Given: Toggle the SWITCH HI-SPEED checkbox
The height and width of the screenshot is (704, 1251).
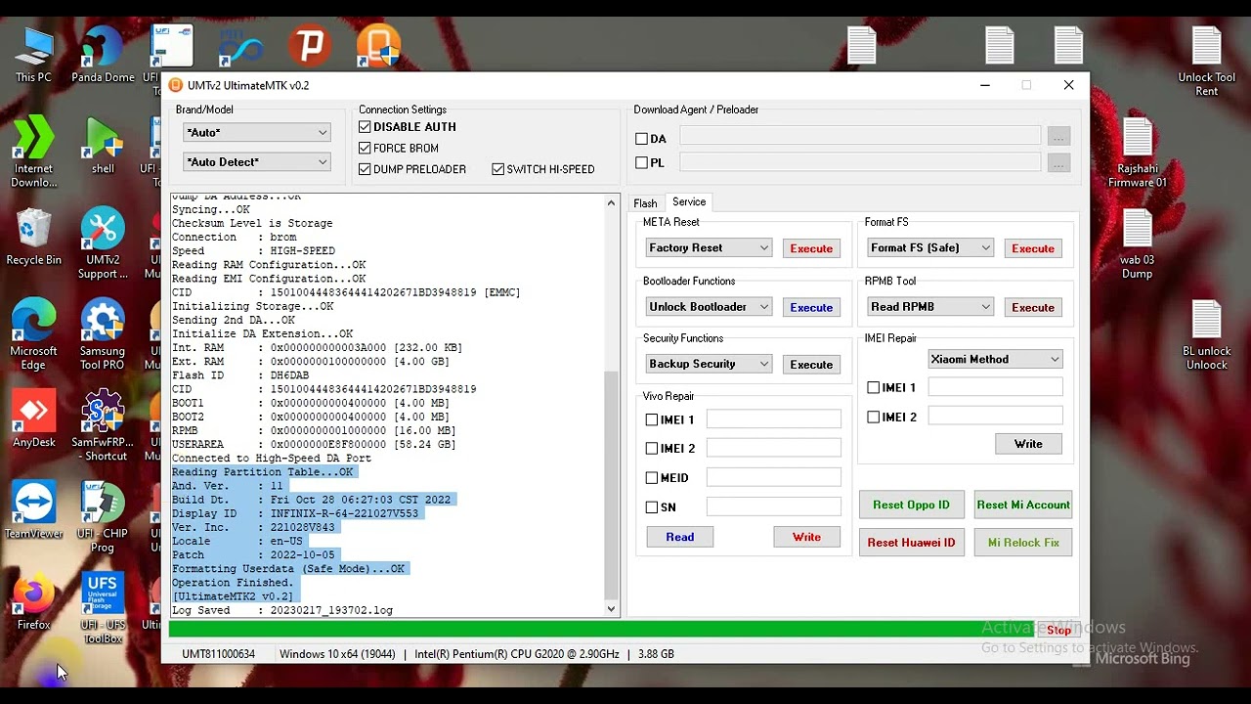Looking at the screenshot, I should [498, 169].
